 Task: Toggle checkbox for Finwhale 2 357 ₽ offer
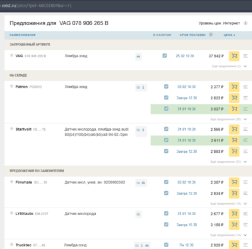tap(166, 182)
